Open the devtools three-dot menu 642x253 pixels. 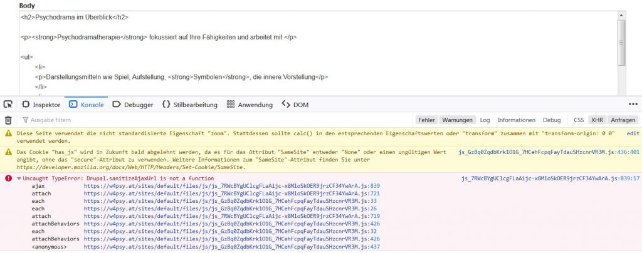[633, 105]
